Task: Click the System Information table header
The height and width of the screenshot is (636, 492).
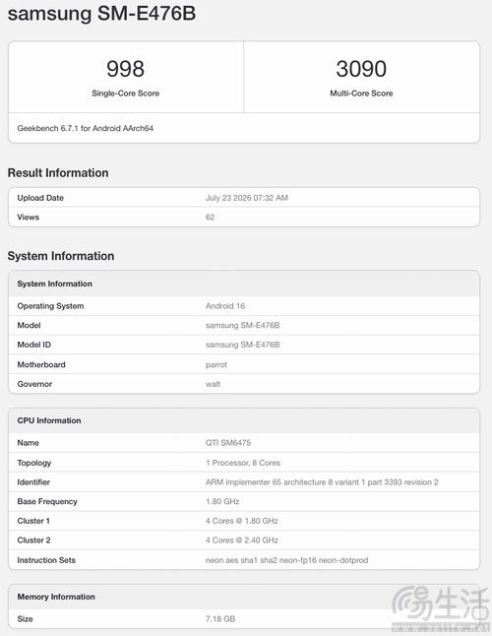Action: (x=244, y=284)
